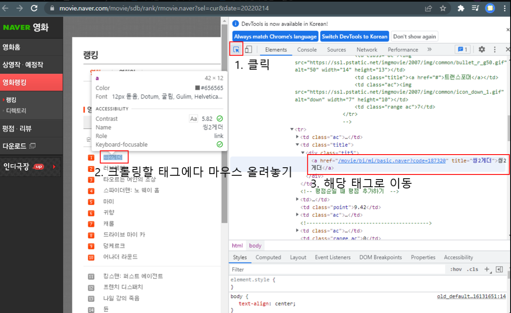Open 인디극장 sidebar banner
The width and height of the screenshot is (511, 313).
point(30,166)
